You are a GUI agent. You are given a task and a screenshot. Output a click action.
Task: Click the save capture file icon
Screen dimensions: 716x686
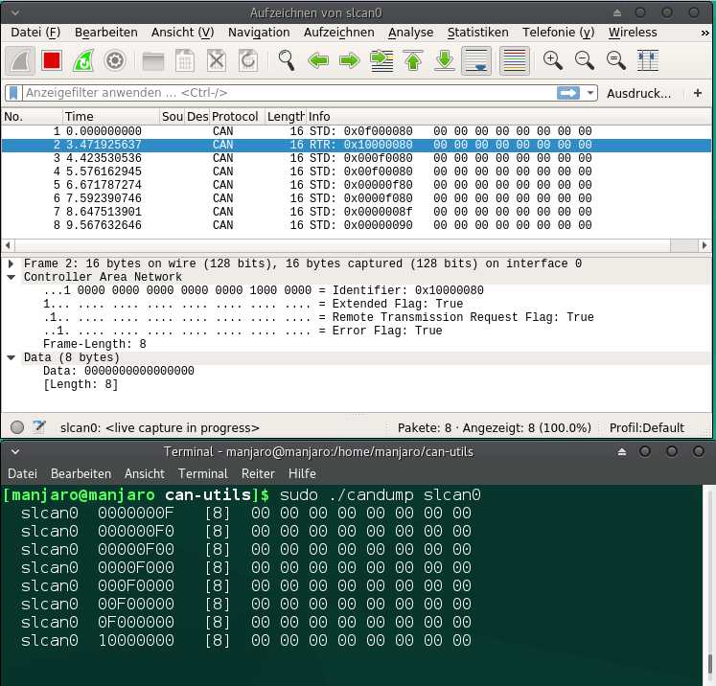click(x=185, y=60)
